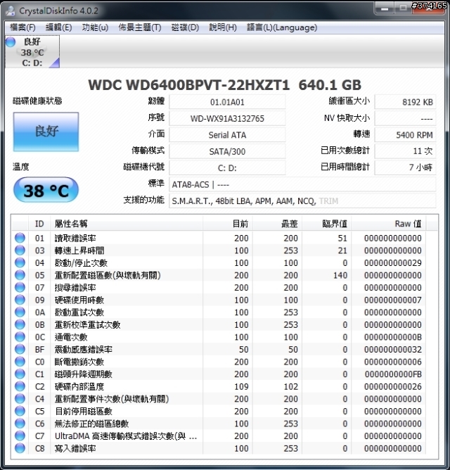
Task: Select the 硬碟內部溫度 attribute name
Action: 79,387
